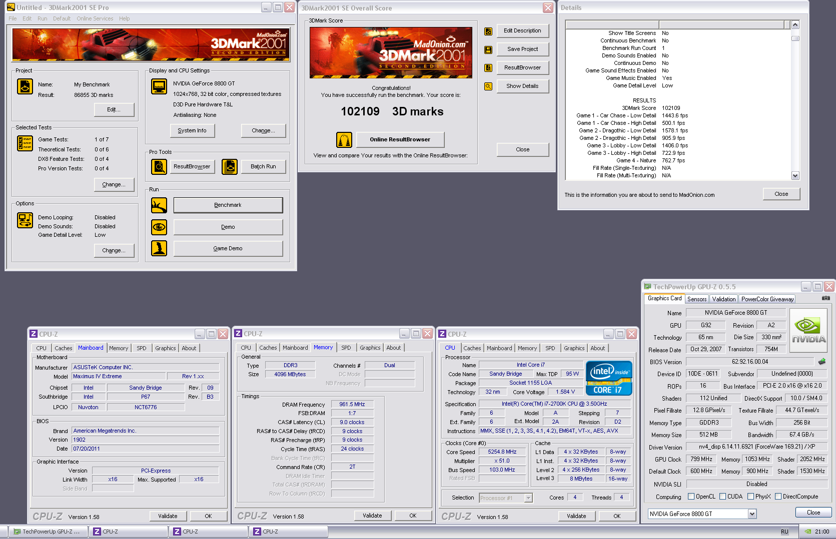836x539 pixels.
Task: Click Validate in Memory CPU-Z window
Action: (x=372, y=516)
